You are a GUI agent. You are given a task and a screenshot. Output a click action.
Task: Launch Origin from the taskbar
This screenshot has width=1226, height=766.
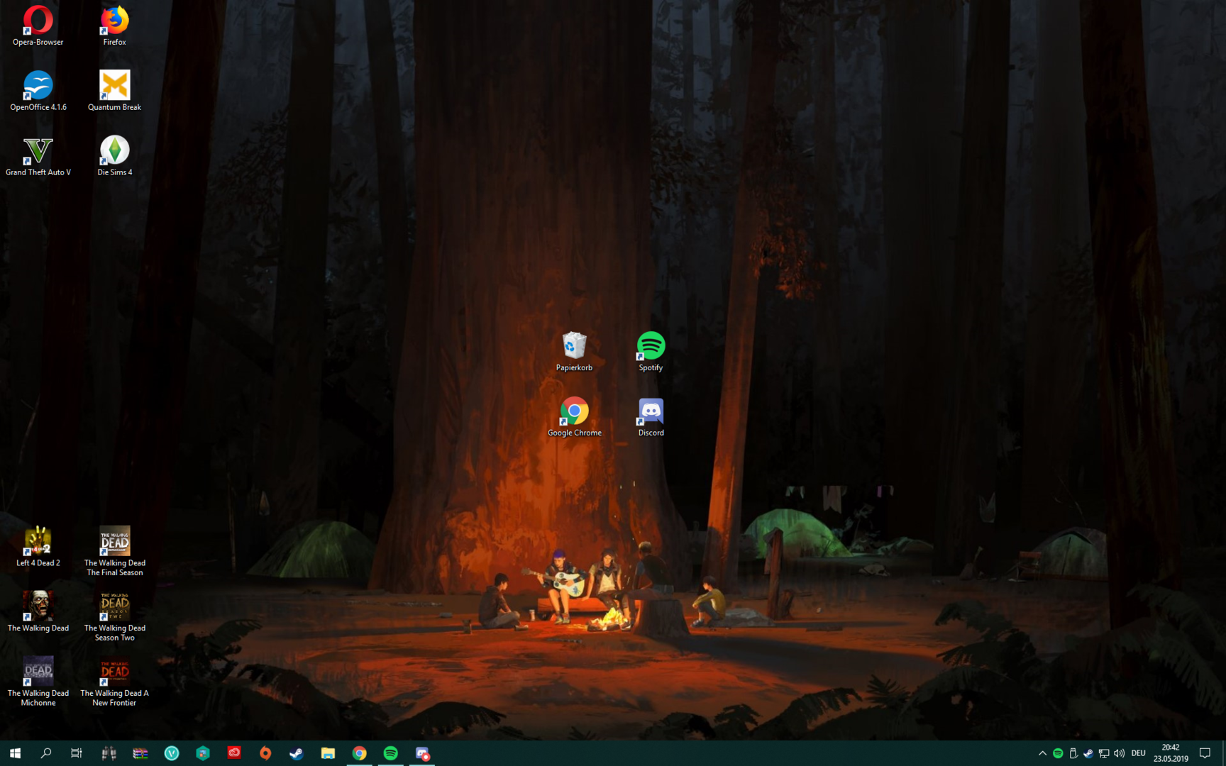265,753
